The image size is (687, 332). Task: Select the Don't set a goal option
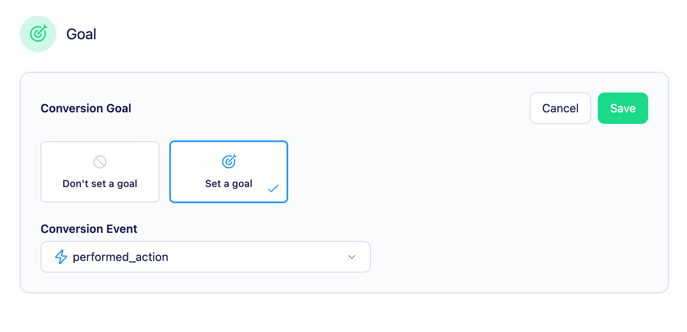(x=99, y=172)
